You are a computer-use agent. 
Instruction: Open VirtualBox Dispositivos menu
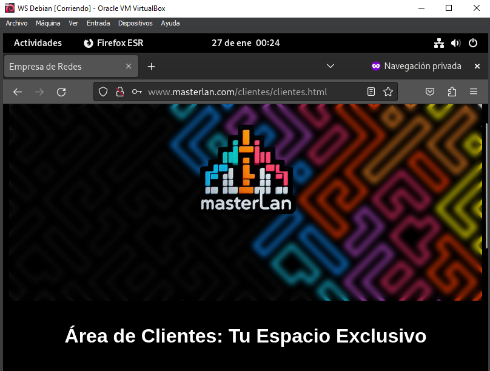click(135, 23)
